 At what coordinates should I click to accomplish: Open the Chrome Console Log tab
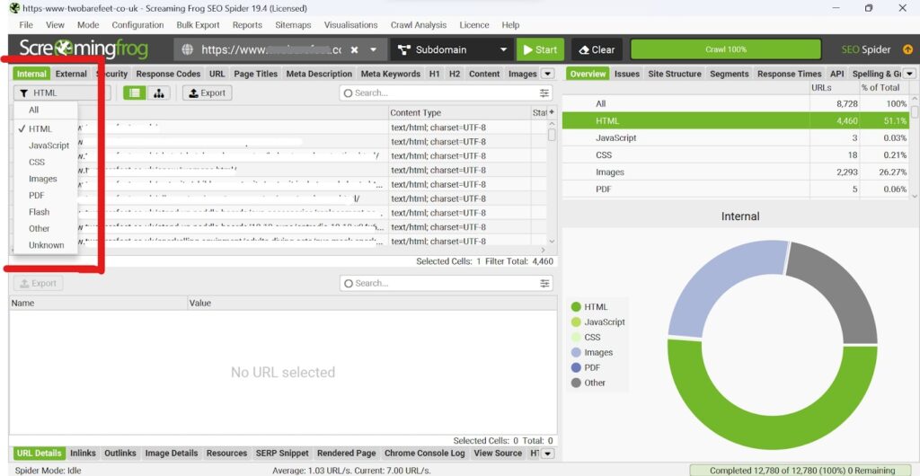point(424,454)
